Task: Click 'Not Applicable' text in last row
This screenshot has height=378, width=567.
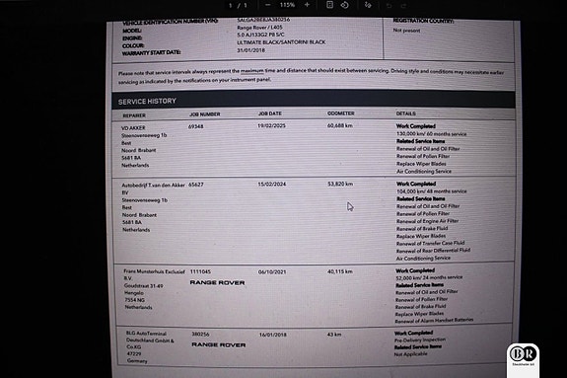Action: coord(410,354)
